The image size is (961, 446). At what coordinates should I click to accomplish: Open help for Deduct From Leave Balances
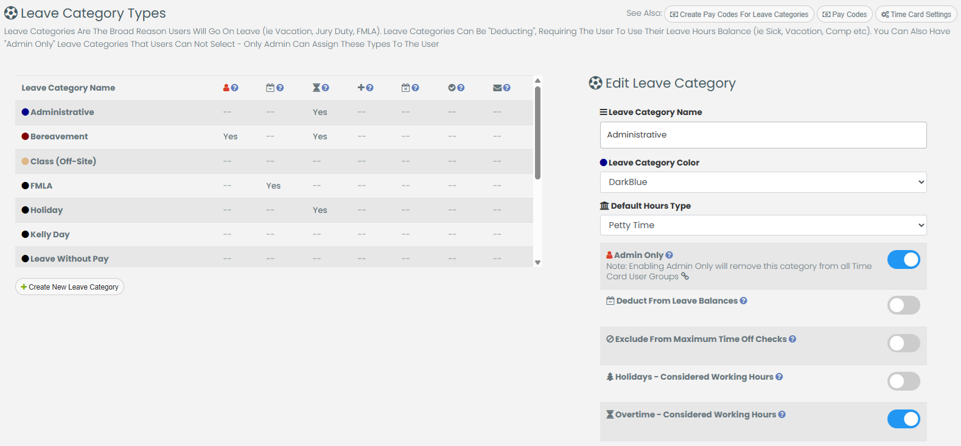743,301
